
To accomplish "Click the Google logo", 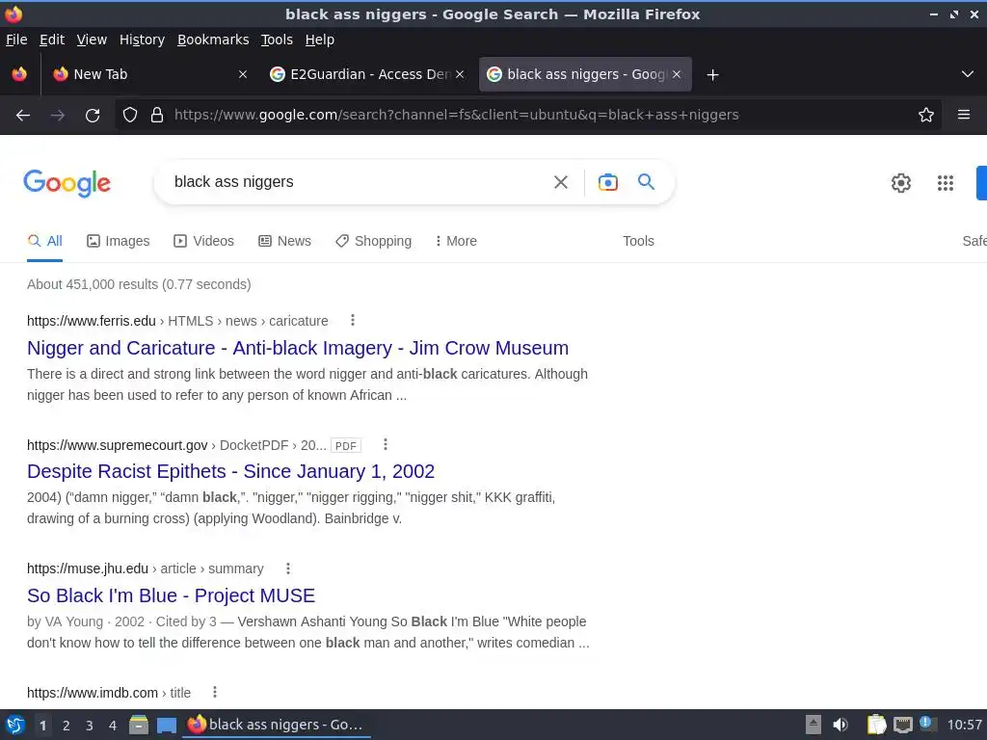I will pyautogui.click(x=67, y=183).
